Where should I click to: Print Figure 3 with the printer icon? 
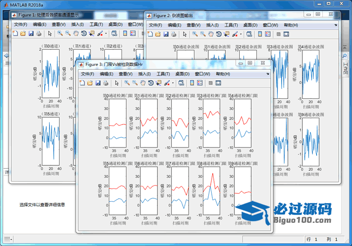pos(106,83)
